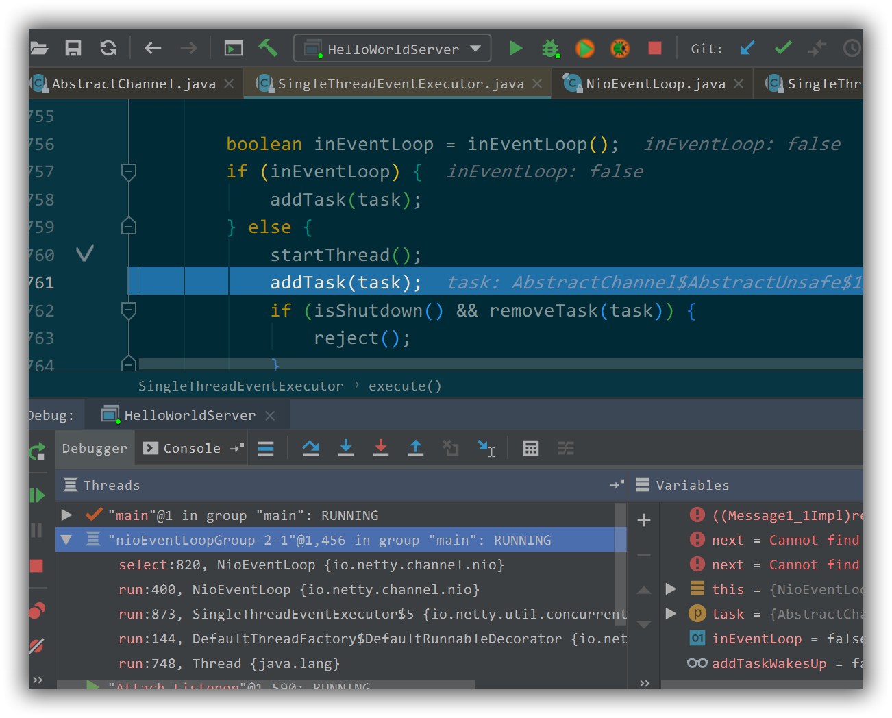Click the Save All disk icon
The width and height of the screenshot is (892, 718).
tap(73, 48)
